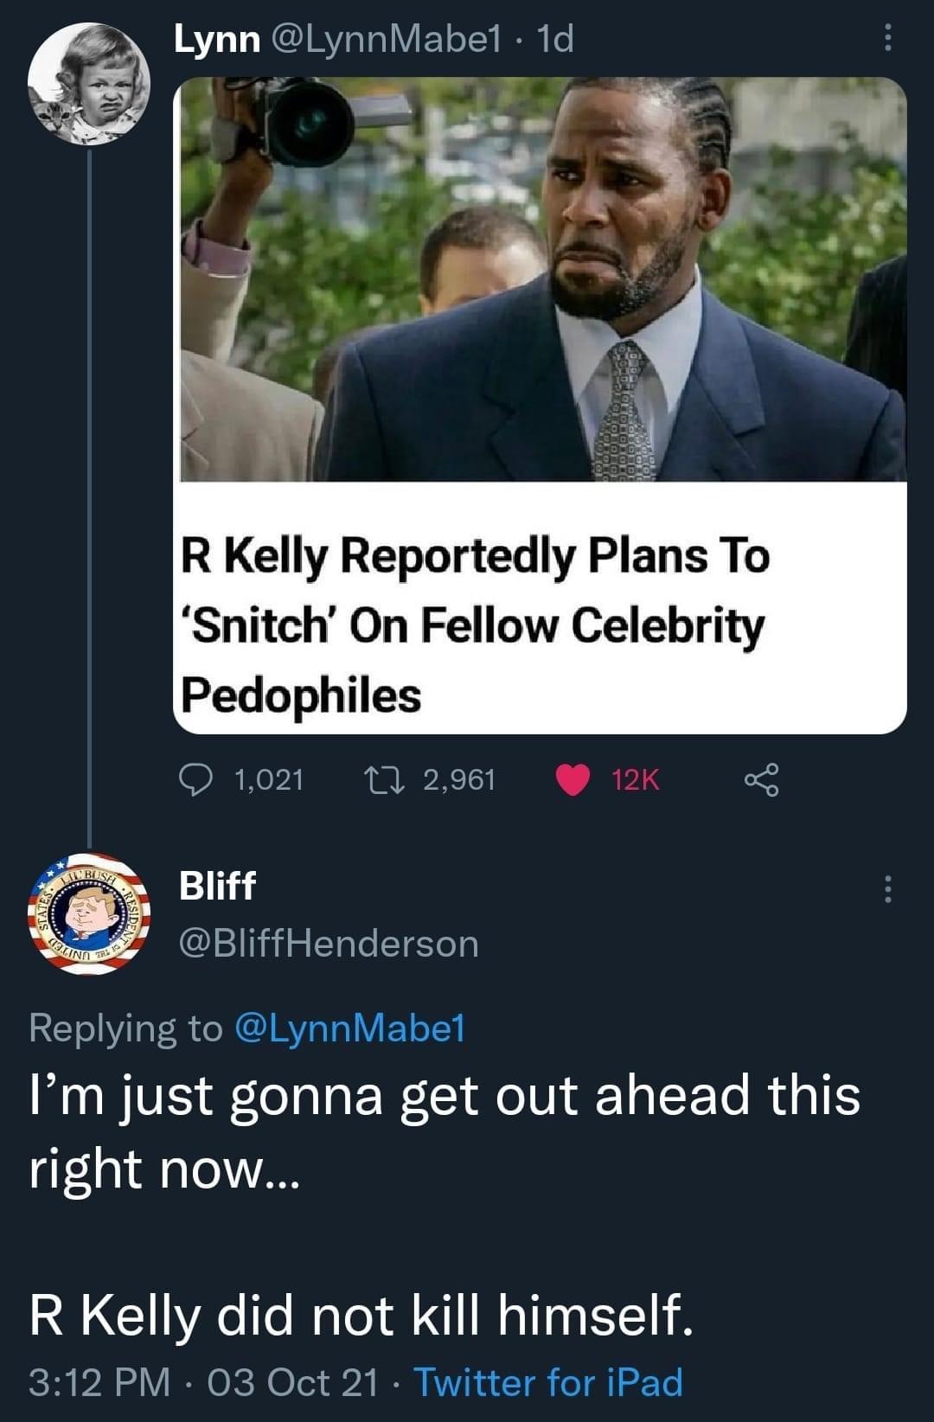Image resolution: width=934 pixels, height=1422 pixels.
Task: Toggle the pink heart like icon
Action: click(572, 779)
